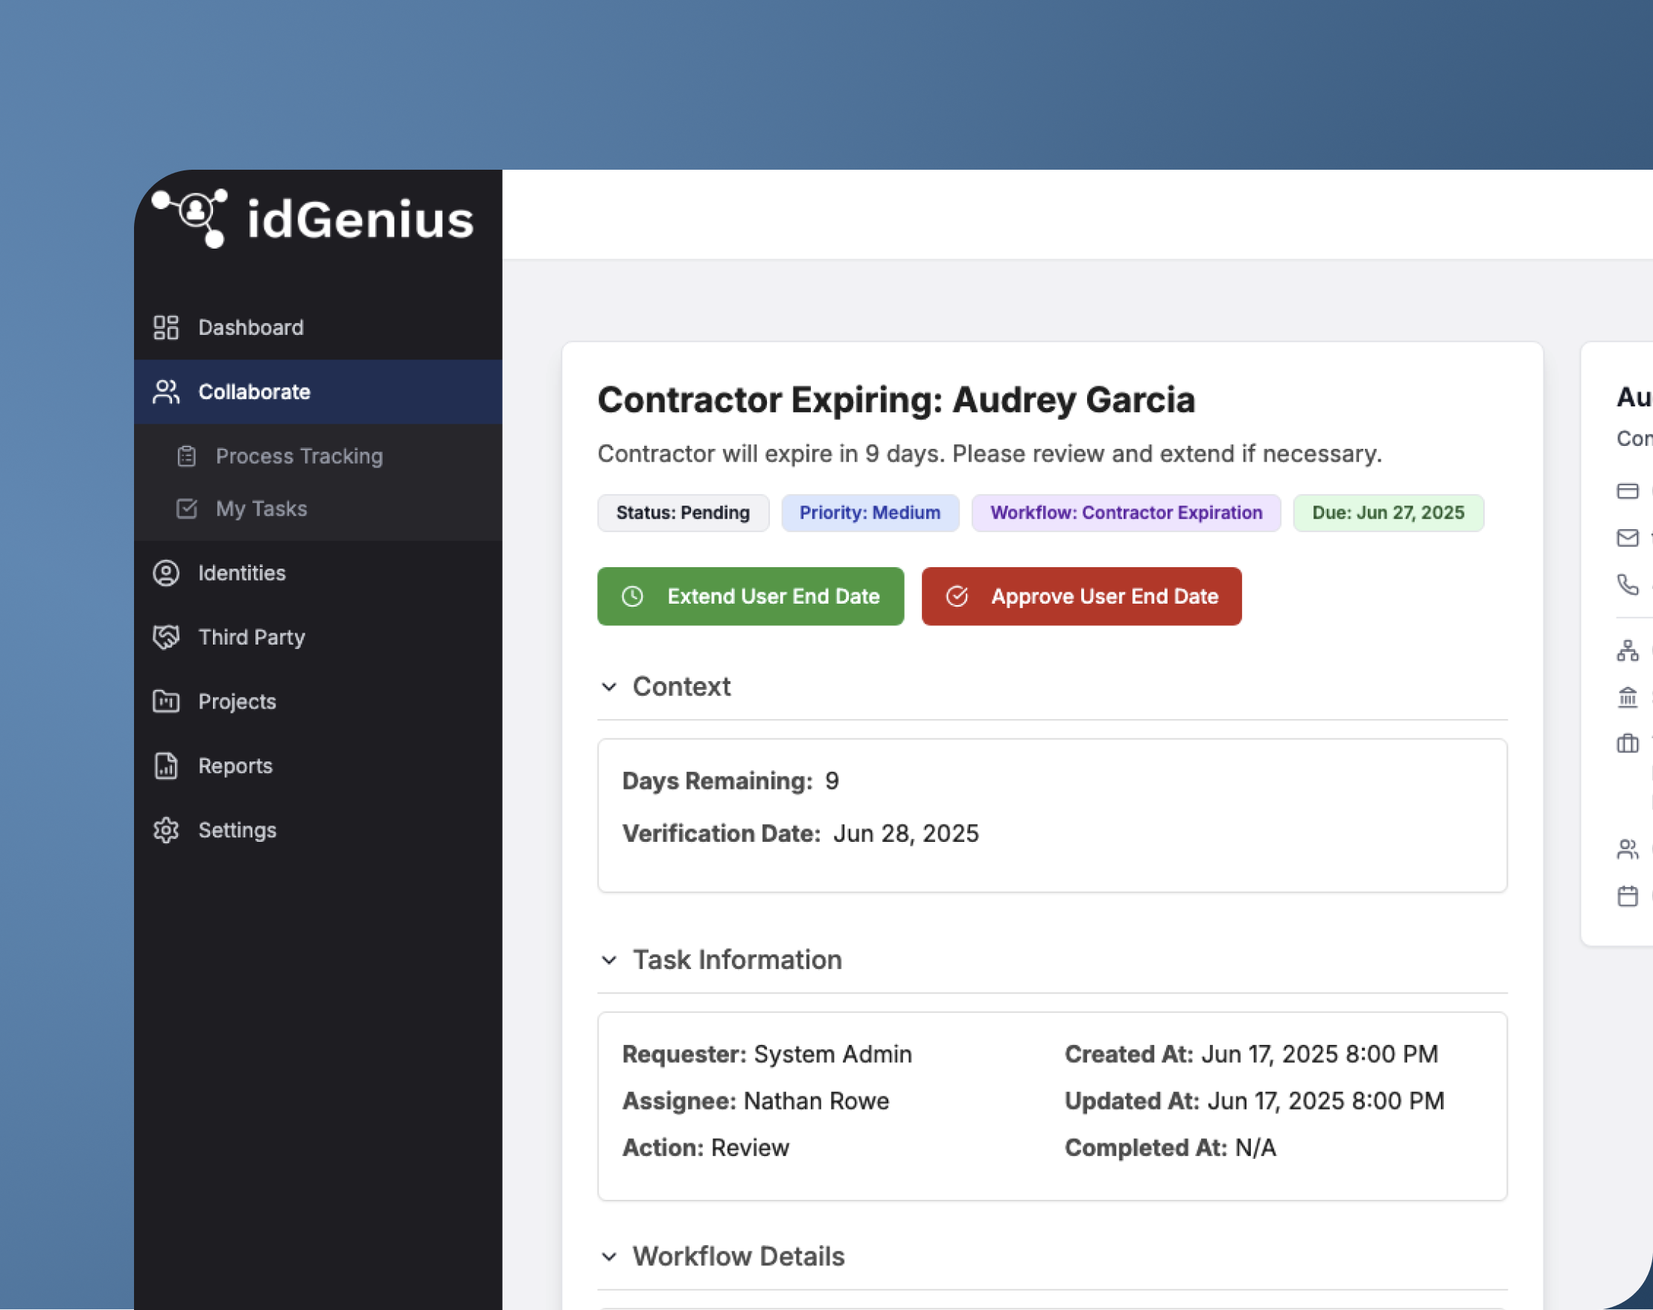Click Assignee: Nathan Rowe text

(x=756, y=1102)
